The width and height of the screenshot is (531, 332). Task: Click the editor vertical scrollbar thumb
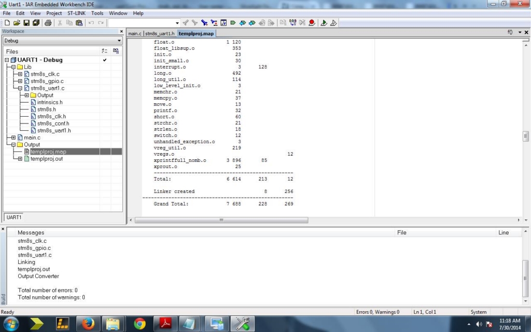[526, 136]
